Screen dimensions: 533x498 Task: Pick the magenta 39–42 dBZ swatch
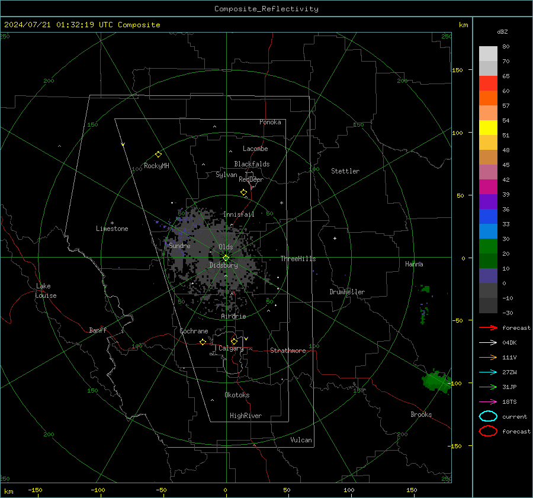point(488,187)
